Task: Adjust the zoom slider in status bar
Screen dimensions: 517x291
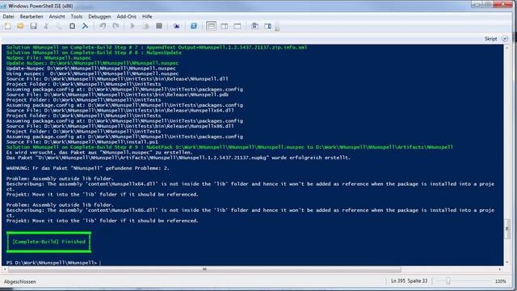Action: (x=448, y=281)
